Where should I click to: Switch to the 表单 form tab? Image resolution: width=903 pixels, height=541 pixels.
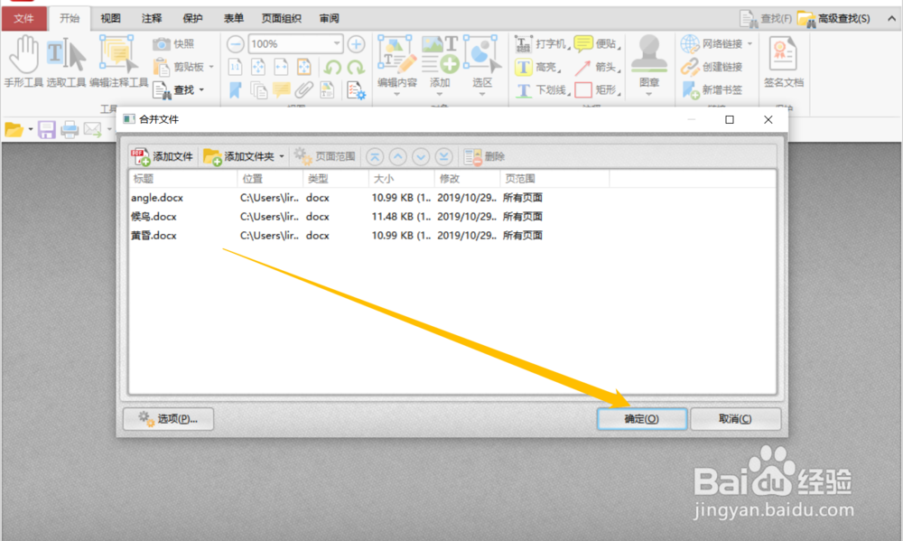tap(233, 18)
